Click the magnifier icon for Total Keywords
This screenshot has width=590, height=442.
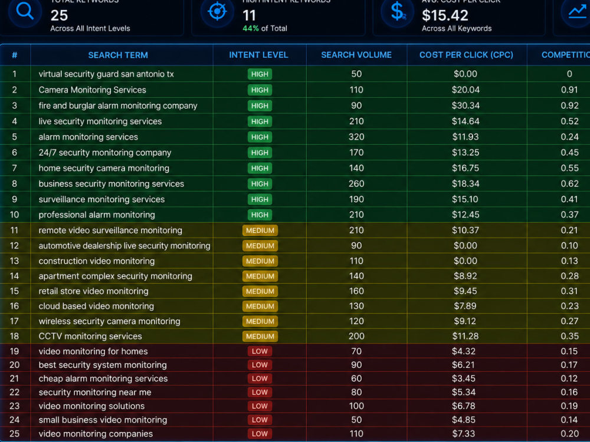(x=25, y=11)
